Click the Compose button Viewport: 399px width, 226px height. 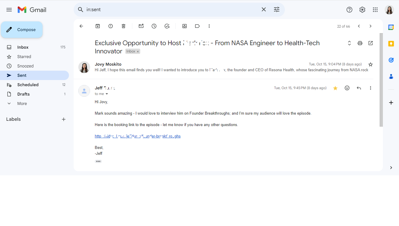pyautogui.click(x=22, y=30)
